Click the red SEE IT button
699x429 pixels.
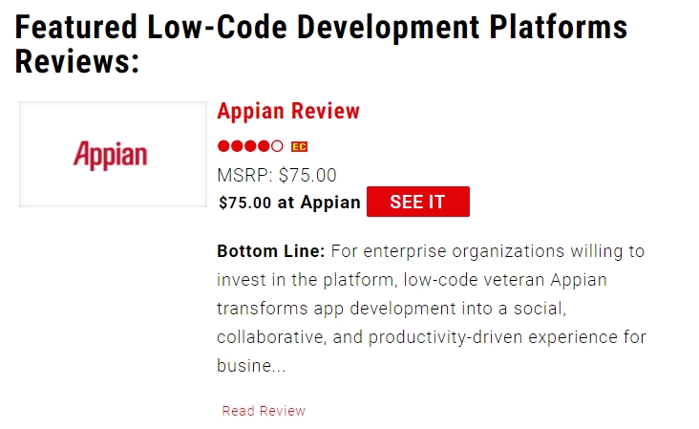pos(417,202)
